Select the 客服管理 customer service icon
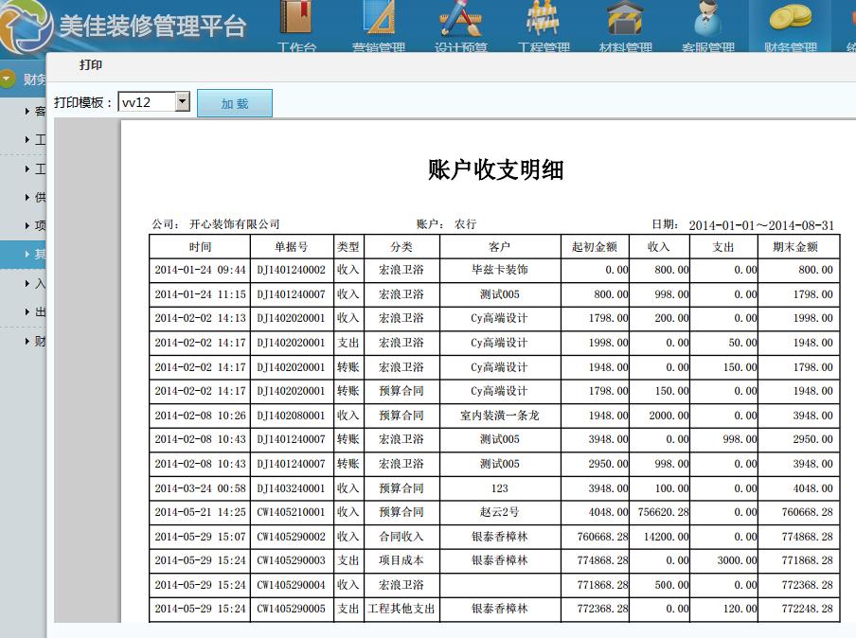Image resolution: width=856 pixels, height=638 pixels. pyautogui.click(x=709, y=26)
